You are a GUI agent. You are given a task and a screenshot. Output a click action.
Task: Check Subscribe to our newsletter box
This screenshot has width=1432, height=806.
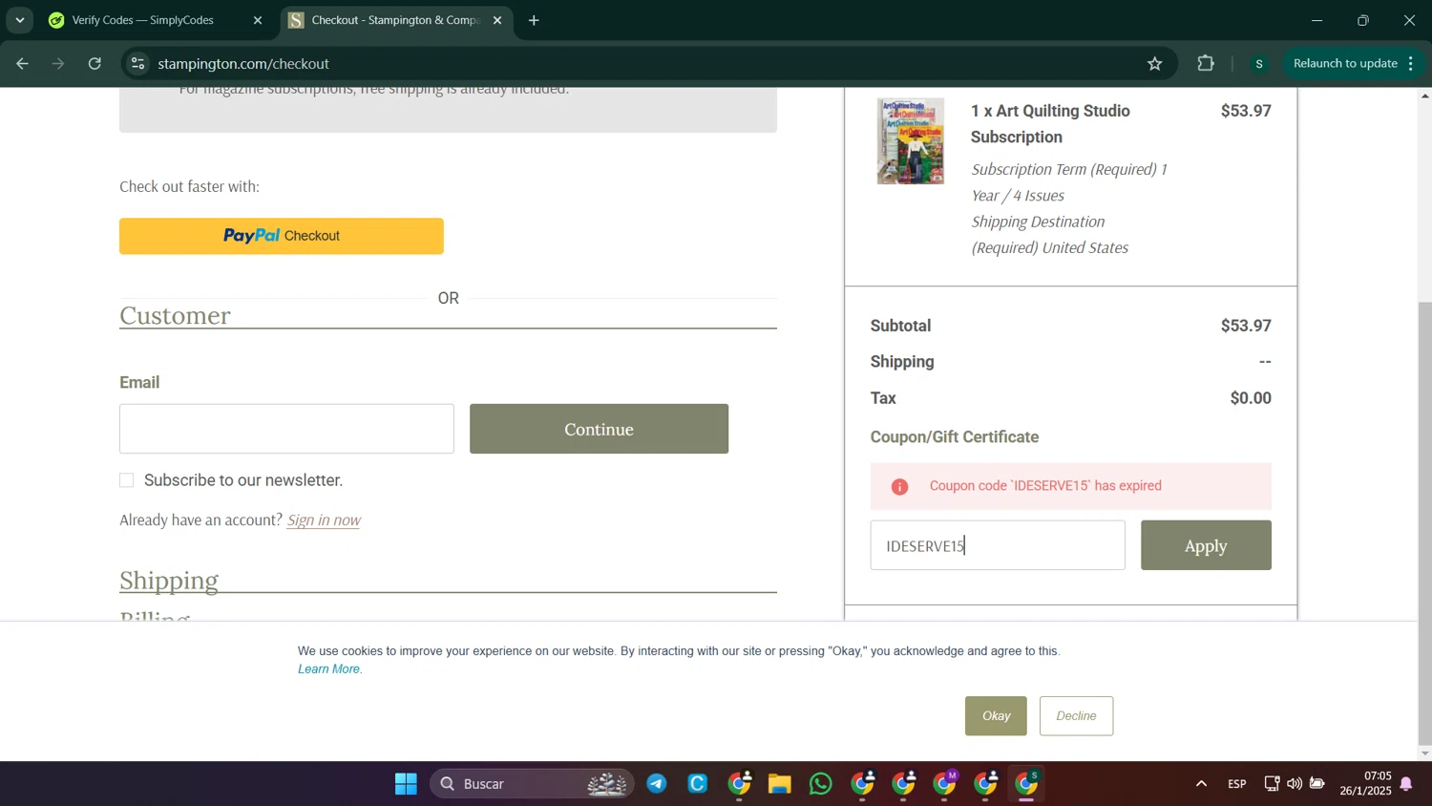(x=126, y=480)
